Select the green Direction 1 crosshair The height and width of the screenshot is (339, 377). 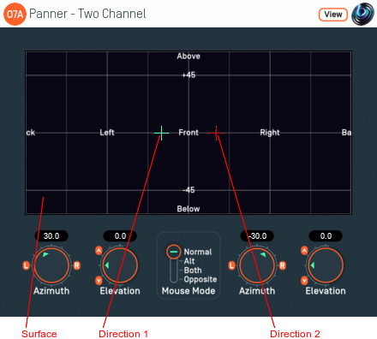click(162, 133)
